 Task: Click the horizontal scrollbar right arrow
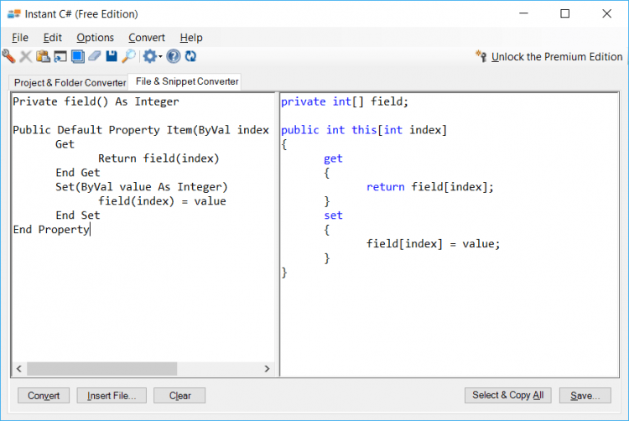click(268, 369)
